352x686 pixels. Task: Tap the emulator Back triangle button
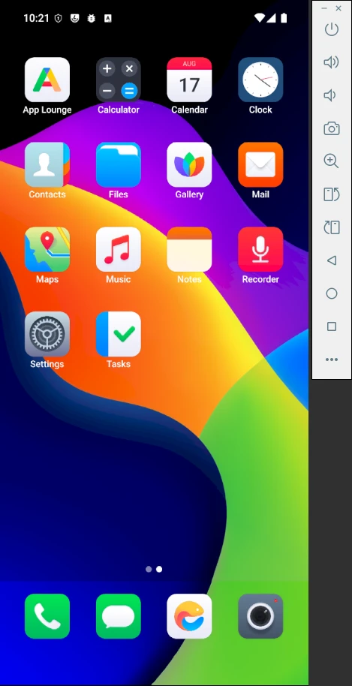pyautogui.click(x=332, y=260)
